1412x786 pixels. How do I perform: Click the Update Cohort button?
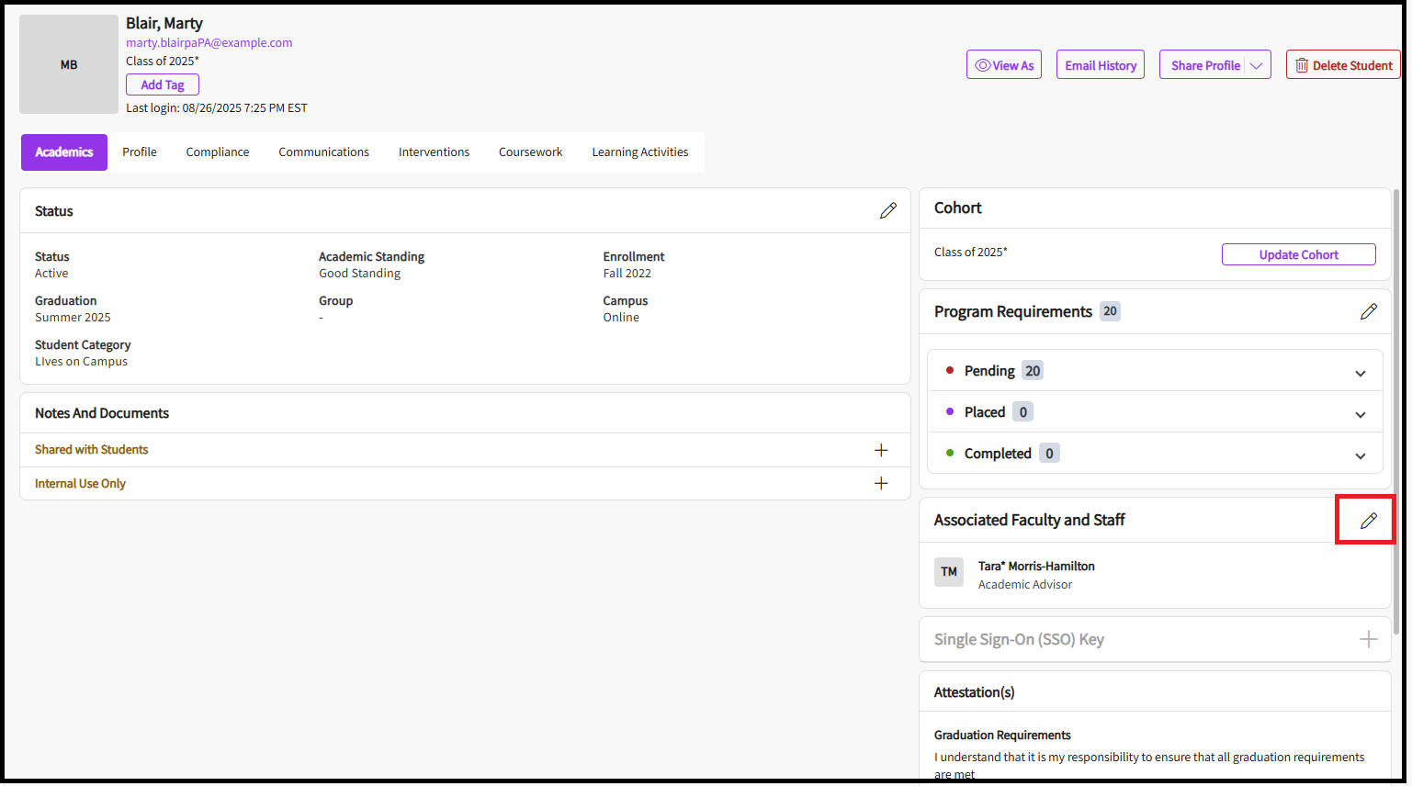(x=1297, y=255)
